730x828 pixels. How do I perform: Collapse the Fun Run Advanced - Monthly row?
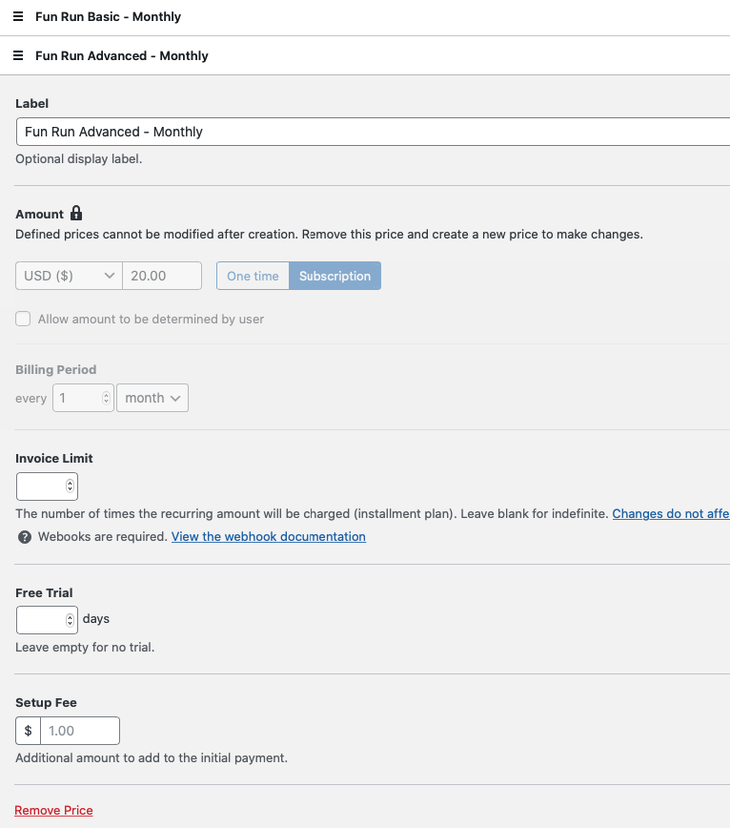[365, 55]
